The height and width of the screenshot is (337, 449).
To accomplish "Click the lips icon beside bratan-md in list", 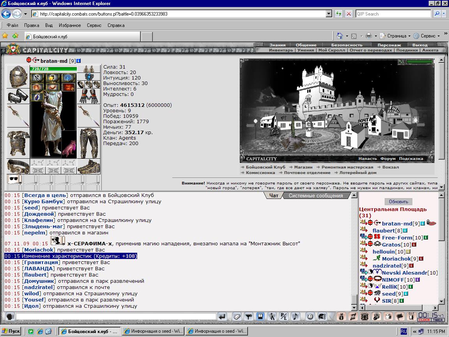I will coord(431,223).
